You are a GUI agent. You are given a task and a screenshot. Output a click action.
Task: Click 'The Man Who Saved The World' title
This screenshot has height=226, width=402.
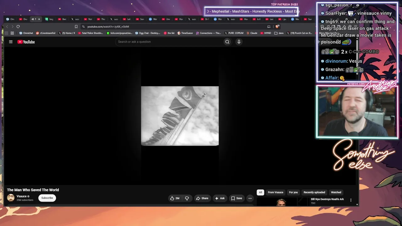[x=33, y=190]
